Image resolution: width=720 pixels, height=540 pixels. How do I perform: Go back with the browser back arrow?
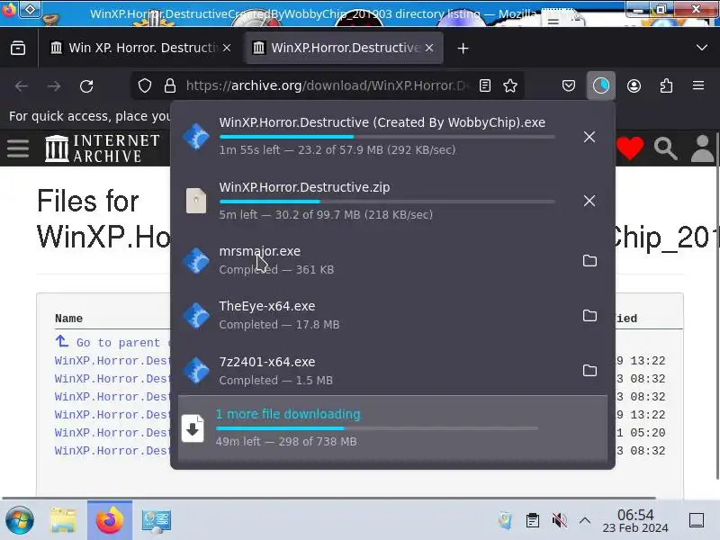(x=21, y=85)
